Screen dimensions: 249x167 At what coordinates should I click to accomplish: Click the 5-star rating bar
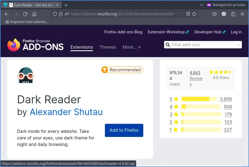199,99
